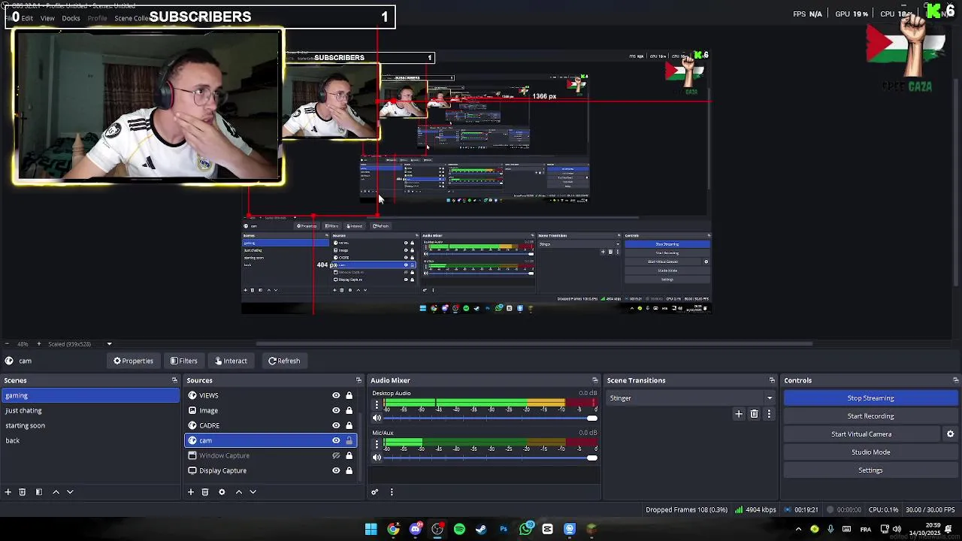This screenshot has width=962, height=541.
Task: Add a scene transition with the plus icon
Action: pos(739,414)
